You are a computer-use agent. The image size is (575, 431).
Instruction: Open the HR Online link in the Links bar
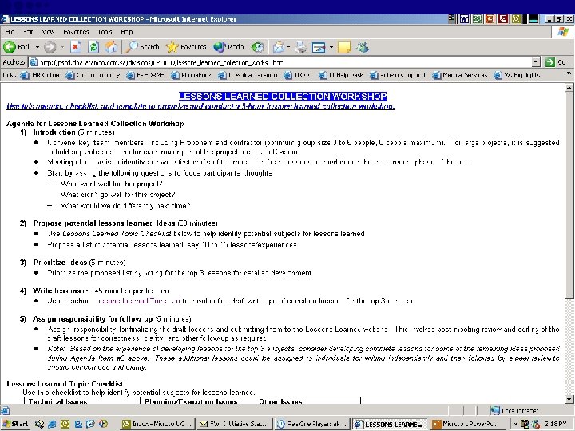pyautogui.click(x=41, y=75)
